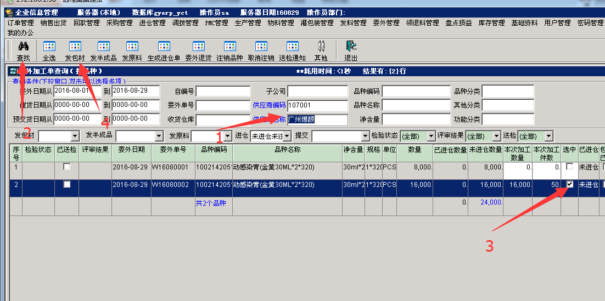605x301 pixels.
Task: Tick the 已送检 checkbox in row 1
Action: [67, 167]
